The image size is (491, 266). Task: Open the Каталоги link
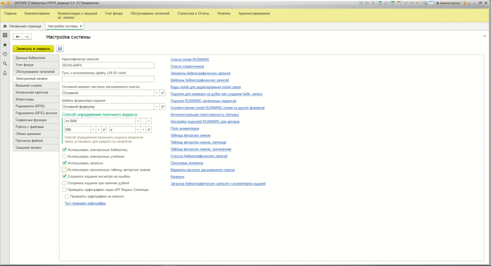click(177, 177)
